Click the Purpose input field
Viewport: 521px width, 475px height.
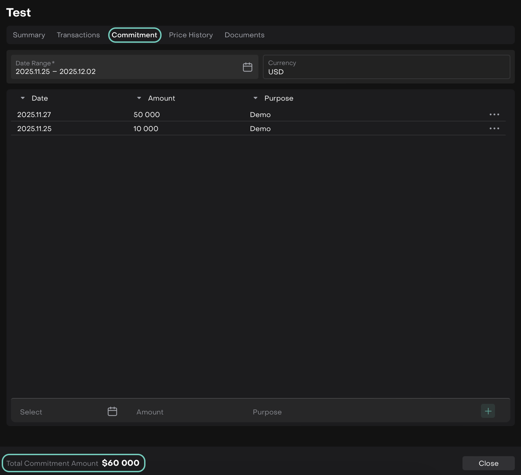359,412
